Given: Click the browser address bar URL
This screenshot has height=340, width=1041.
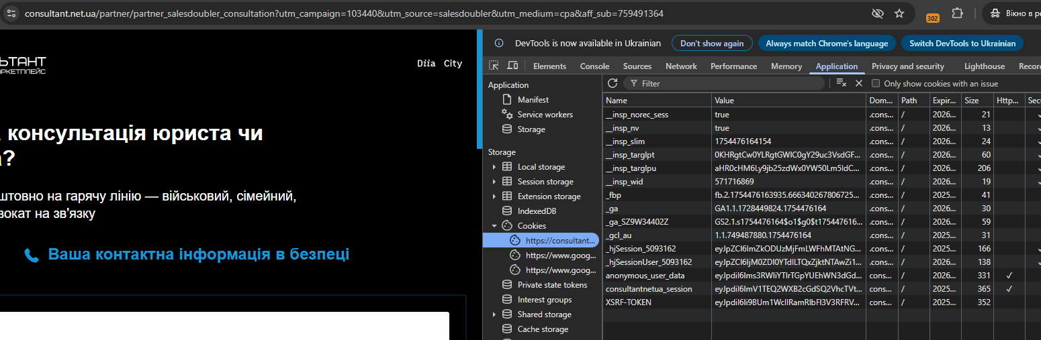Looking at the screenshot, I should (344, 13).
